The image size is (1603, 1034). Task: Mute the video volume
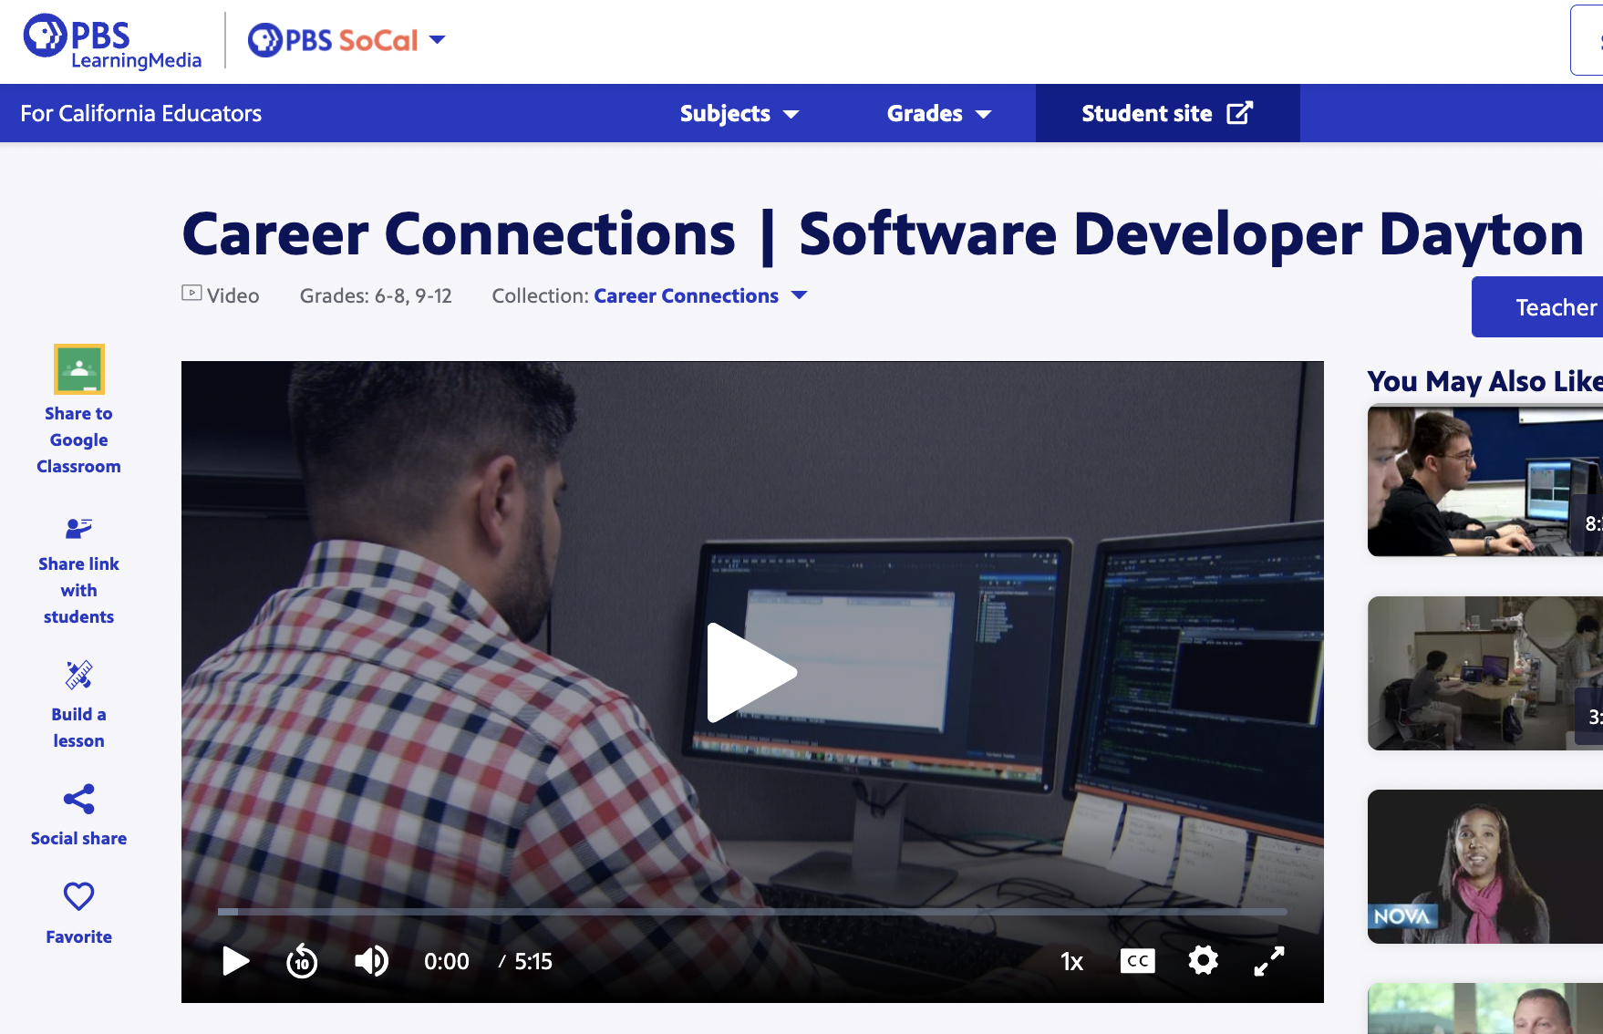(371, 960)
